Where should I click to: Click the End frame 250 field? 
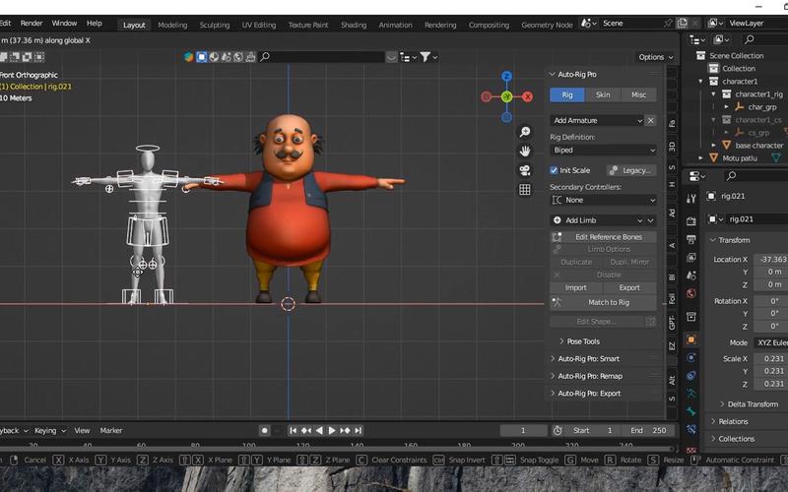pos(648,430)
